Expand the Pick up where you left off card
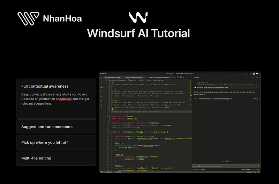279x184 pixels. pyautogui.click(x=56, y=142)
